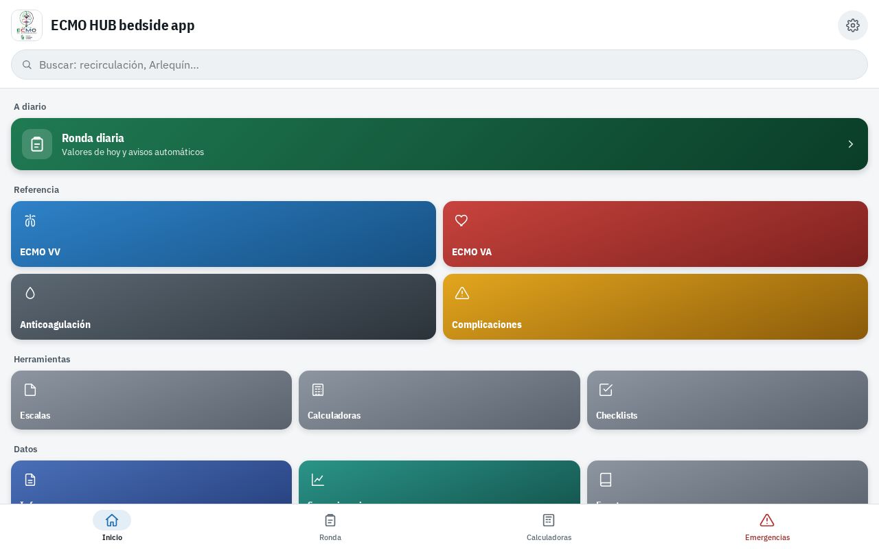The width and height of the screenshot is (879, 549).
Task: Open the Complicaciones reference card
Action: coord(655,307)
